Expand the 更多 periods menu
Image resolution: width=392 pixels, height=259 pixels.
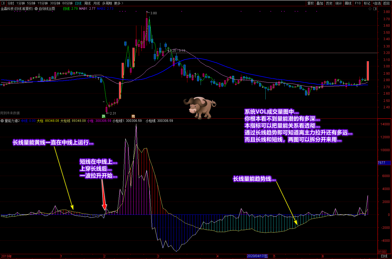pyautogui.click(x=119, y=3)
